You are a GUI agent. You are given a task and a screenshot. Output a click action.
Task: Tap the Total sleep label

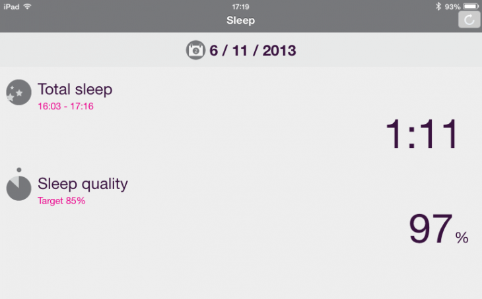[x=75, y=89]
